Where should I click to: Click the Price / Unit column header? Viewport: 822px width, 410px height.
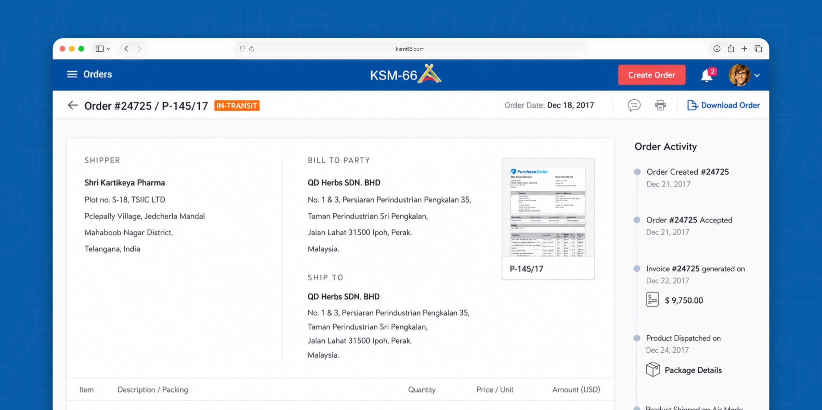click(x=495, y=389)
